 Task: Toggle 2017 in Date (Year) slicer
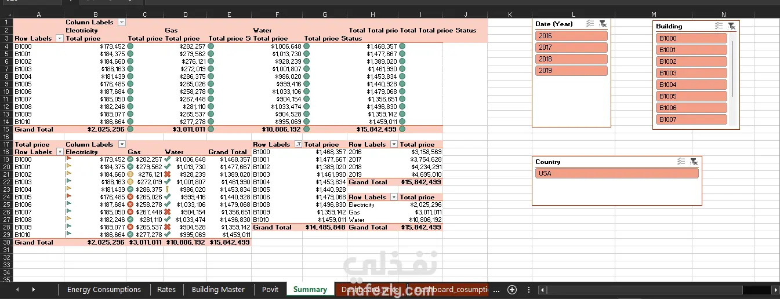(x=571, y=48)
